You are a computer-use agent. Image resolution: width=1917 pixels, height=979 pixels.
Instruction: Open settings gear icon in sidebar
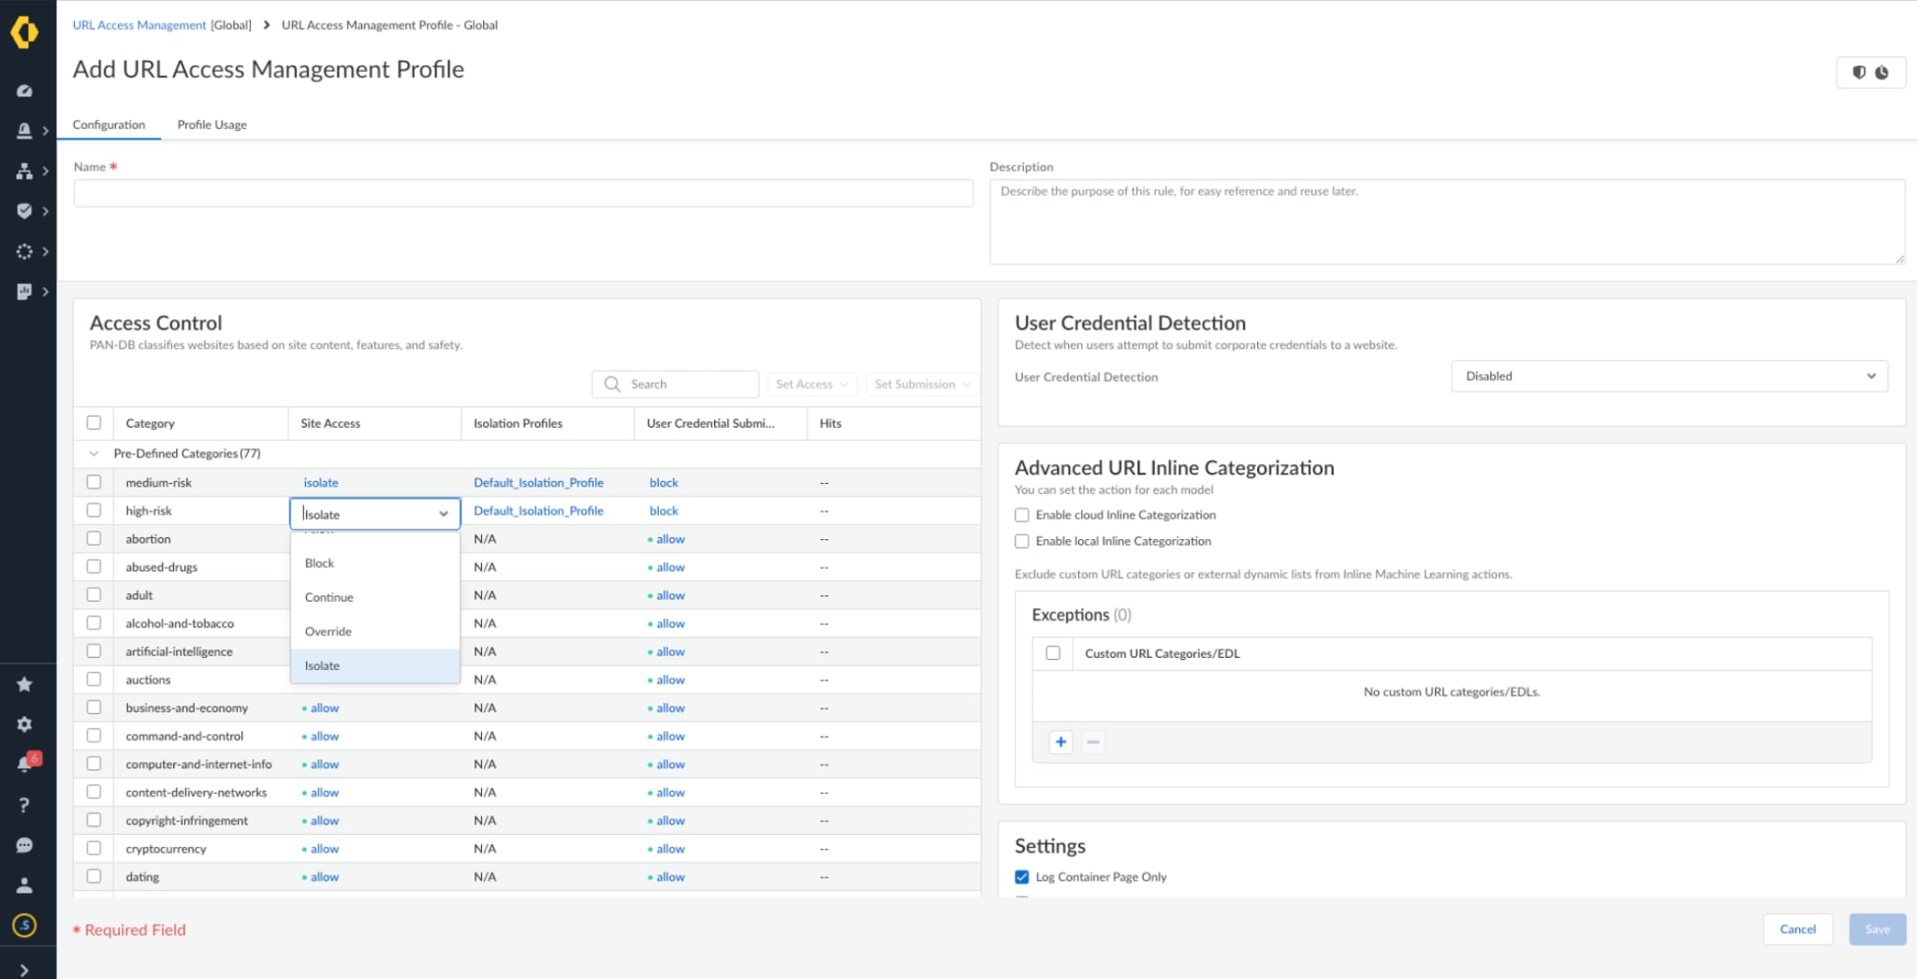click(24, 724)
